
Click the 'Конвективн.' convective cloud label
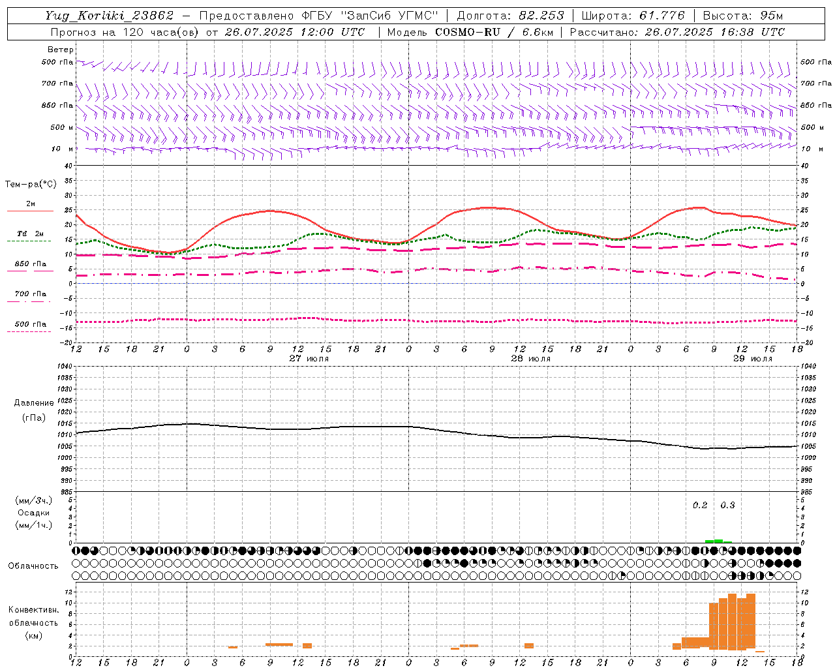34,610
